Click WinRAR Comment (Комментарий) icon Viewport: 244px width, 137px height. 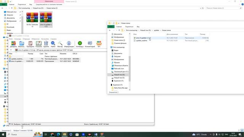pyautogui.click(x=90, y=44)
